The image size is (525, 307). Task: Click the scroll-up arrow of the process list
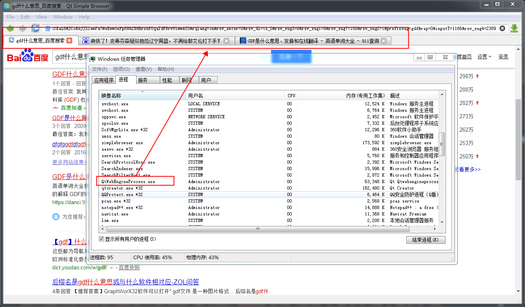click(442, 95)
